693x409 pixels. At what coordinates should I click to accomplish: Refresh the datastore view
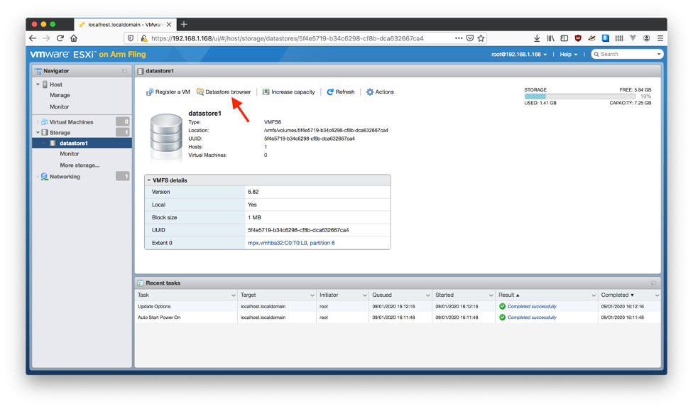coord(341,92)
